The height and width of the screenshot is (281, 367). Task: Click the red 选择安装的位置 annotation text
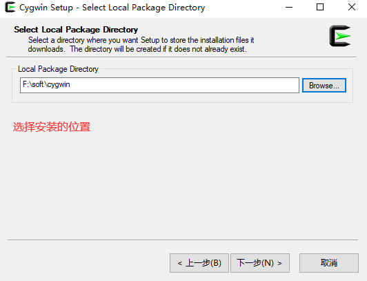coord(52,127)
